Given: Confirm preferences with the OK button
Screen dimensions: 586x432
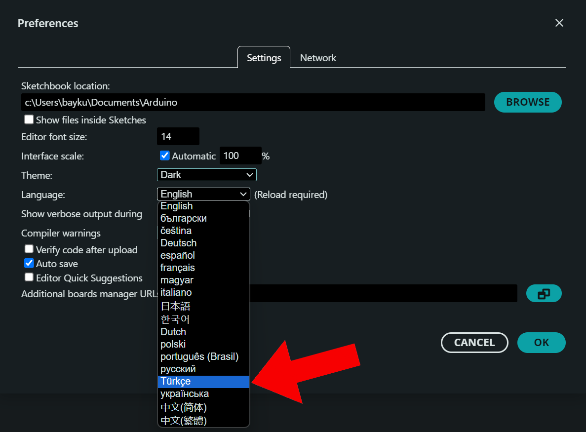Looking at the screenshot, I should pos(541,343).
